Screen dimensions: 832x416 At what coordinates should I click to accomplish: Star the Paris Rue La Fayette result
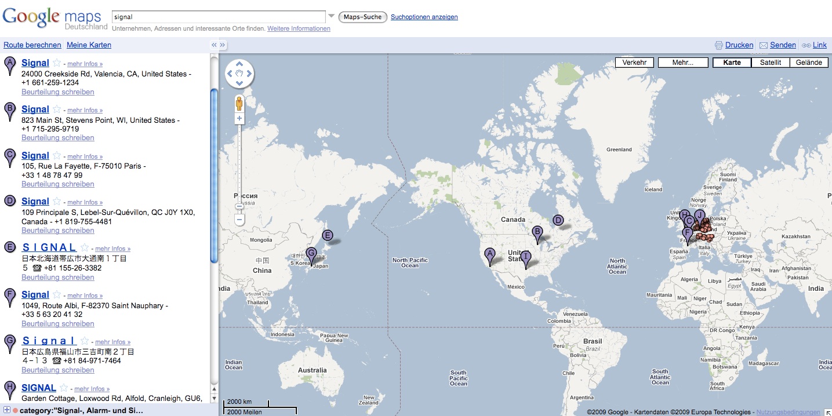[x=57, y=156]
